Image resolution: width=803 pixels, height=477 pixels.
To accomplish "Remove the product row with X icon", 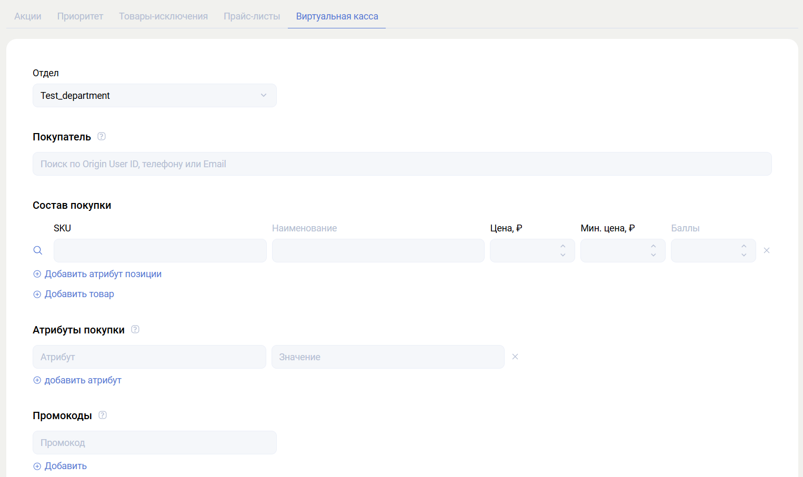I will (767, 250).
